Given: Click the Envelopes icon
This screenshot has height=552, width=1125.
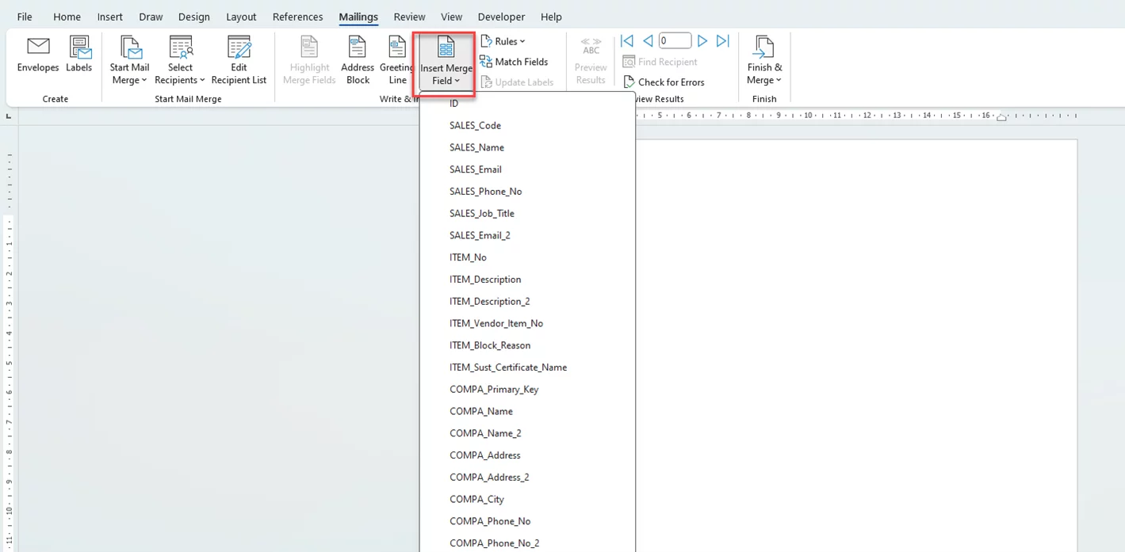Looking at the screenshot, I should click(x=38, y=48).
